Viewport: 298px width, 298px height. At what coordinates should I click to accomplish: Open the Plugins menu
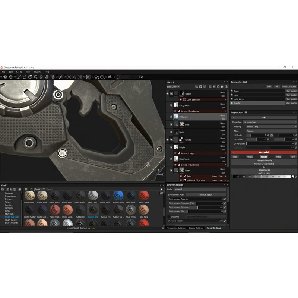[x=38, y=72]
